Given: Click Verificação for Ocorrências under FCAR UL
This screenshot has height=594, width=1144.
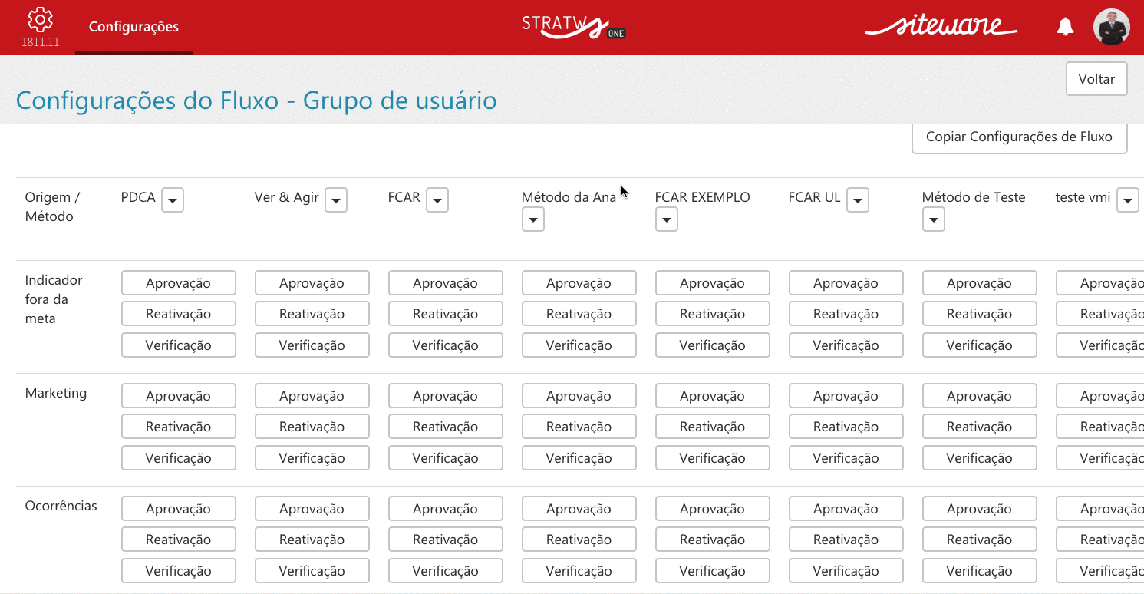Looking at the screenshot, I should click(846, 571).
